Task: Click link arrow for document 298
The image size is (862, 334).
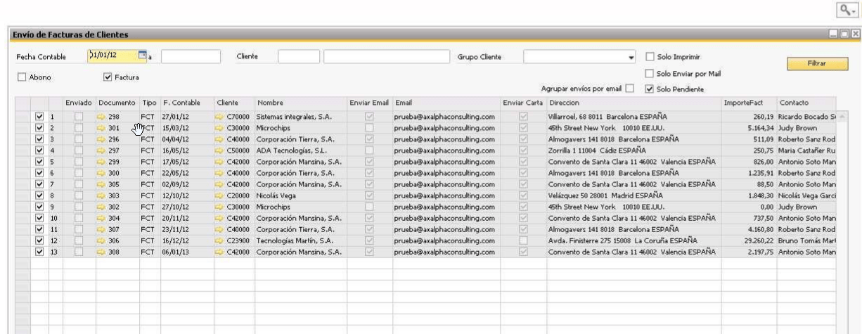Action: [x=102, y=117]
